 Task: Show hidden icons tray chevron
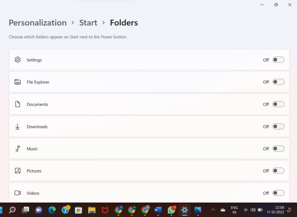coord(213,210)
